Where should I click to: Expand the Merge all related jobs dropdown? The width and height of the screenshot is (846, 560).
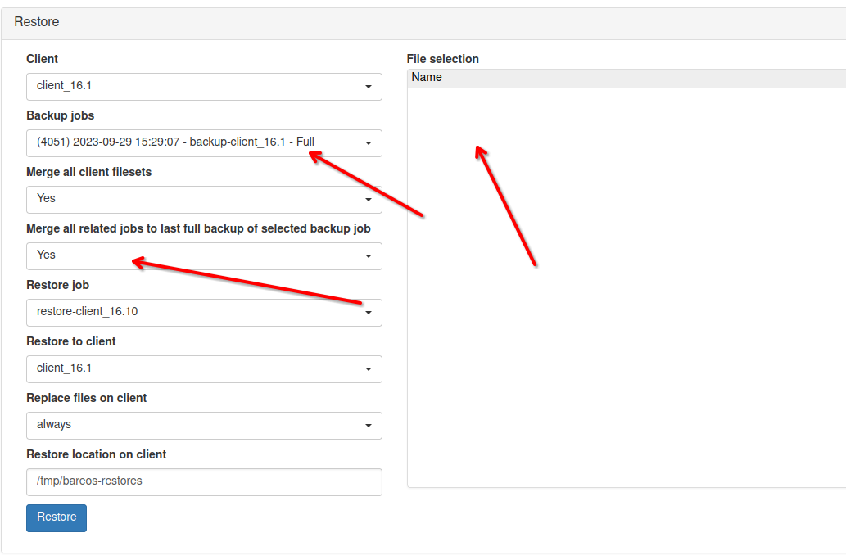[204, 255]
